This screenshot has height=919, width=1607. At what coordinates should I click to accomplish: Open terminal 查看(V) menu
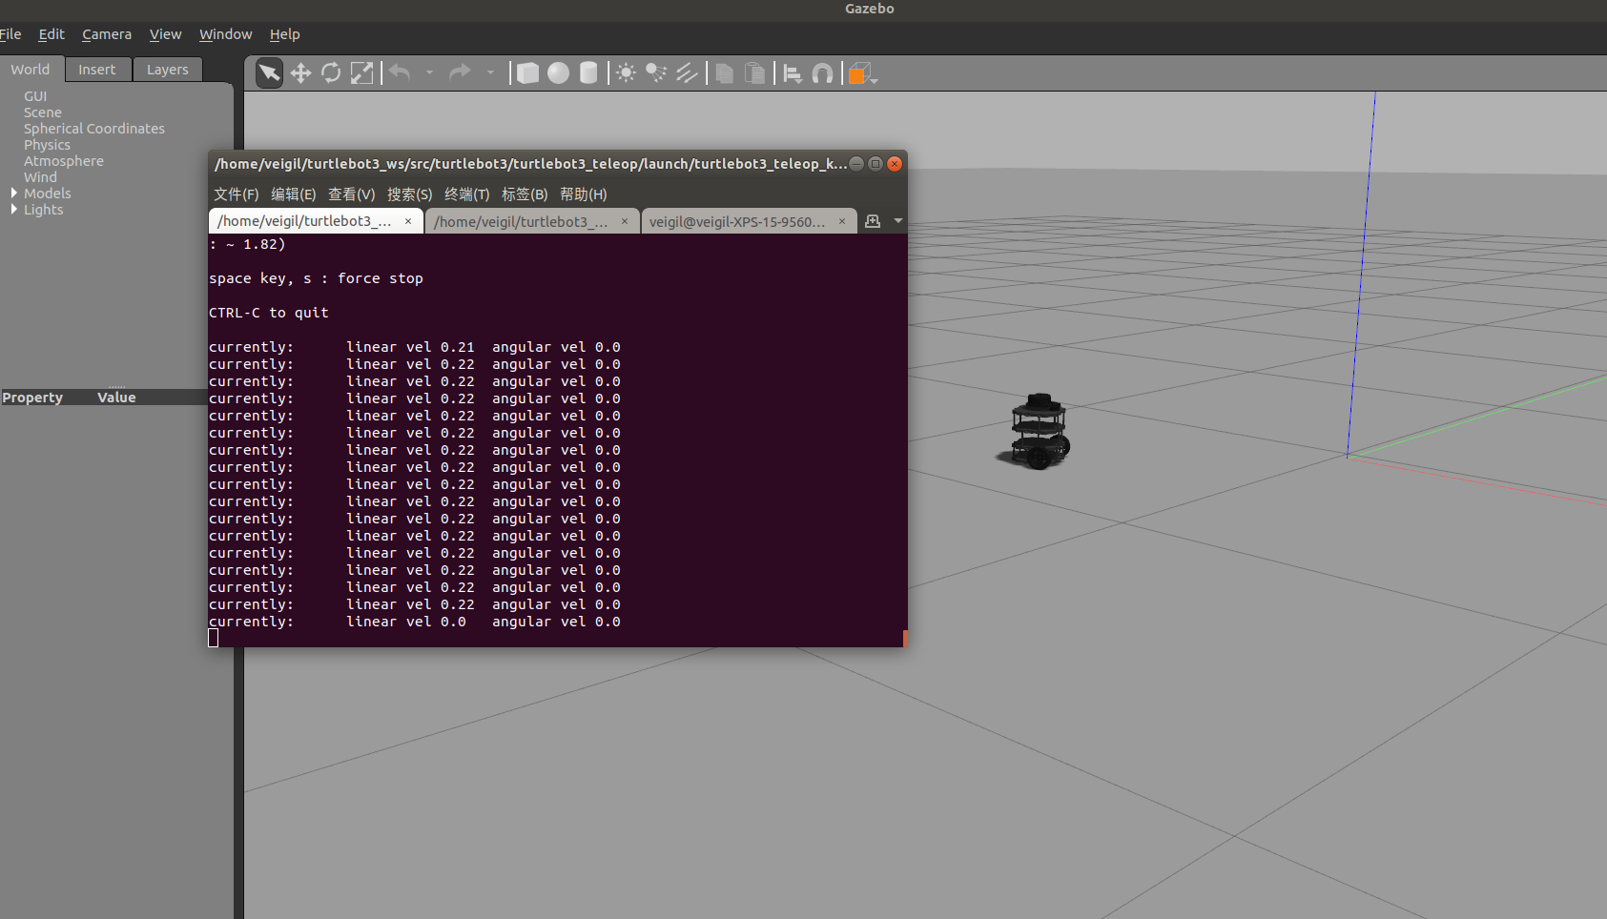[x=352, y=194]
